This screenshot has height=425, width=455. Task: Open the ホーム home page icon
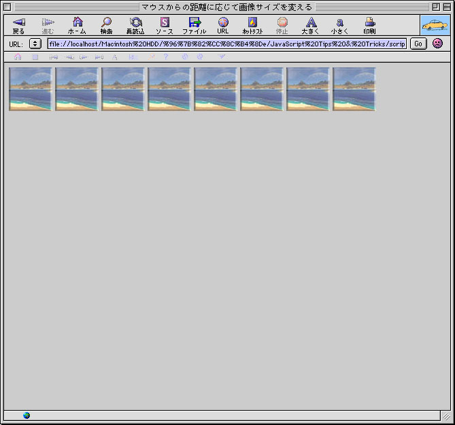point(77,26)
